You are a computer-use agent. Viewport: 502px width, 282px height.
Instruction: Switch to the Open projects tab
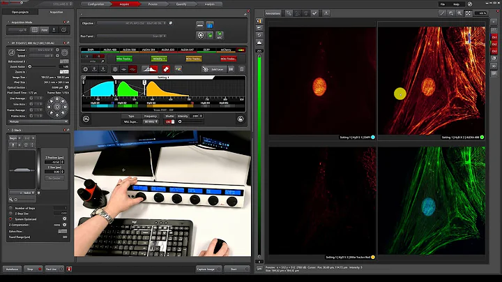20,12
